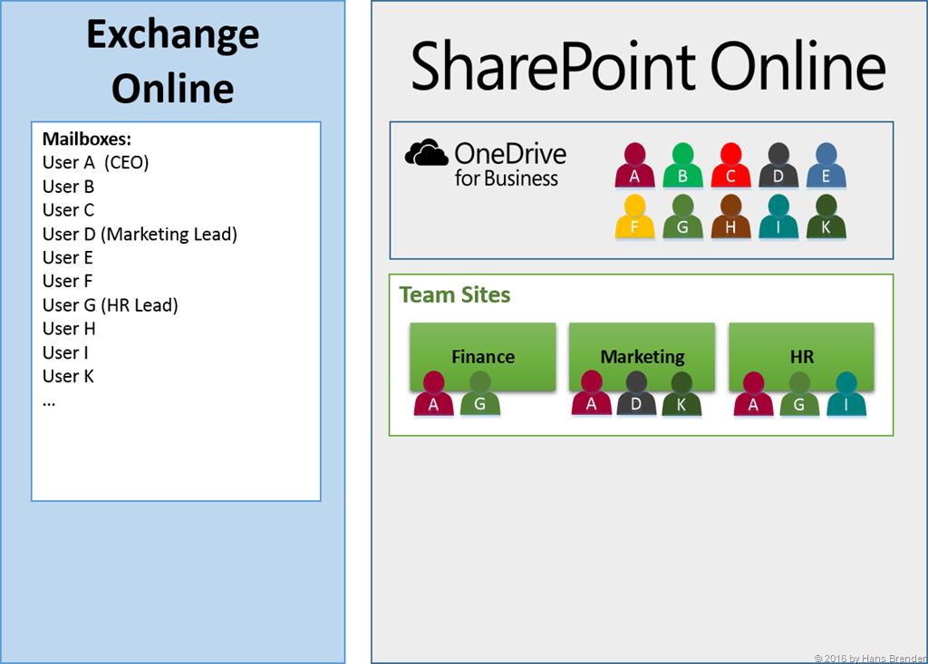Select User A (CEO) mailbox entry
Viewport: 928px width, 664px height.
pos(95,163)
